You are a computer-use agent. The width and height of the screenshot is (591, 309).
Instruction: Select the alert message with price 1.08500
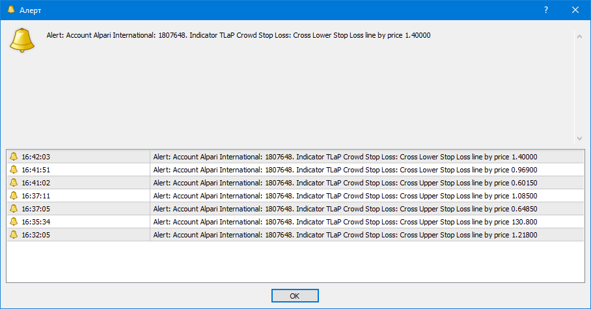pyautogui.click(x=345, y=196)
